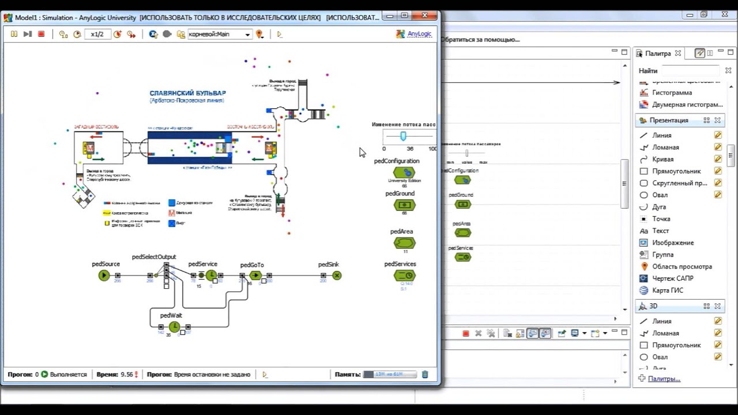Click the pedWait flowchart block

[174, 327]
